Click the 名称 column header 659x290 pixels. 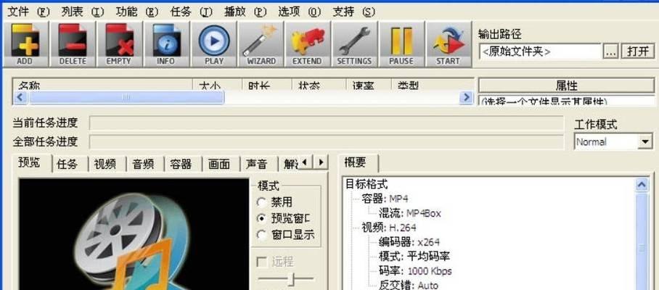point(103,85)
